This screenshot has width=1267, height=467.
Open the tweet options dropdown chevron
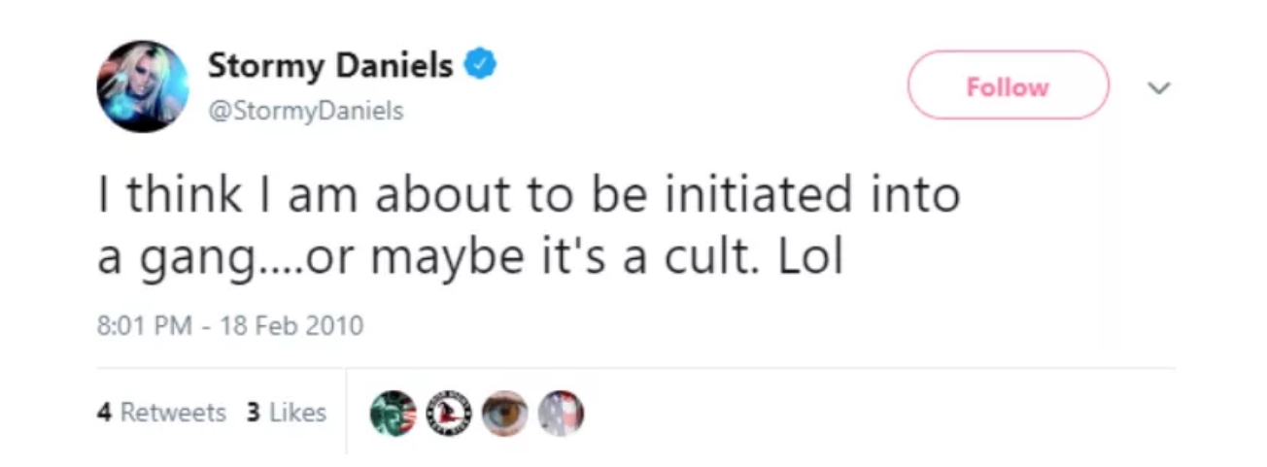click(1156, 87)
